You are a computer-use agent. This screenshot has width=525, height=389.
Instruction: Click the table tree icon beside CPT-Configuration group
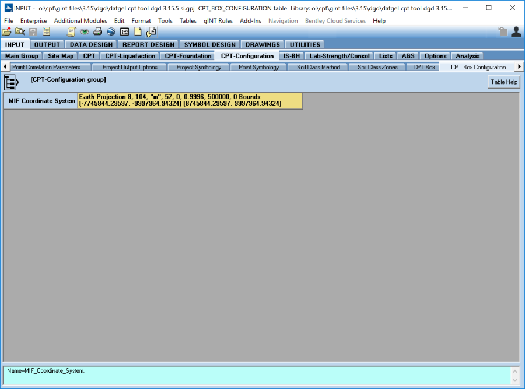[12, 82]
